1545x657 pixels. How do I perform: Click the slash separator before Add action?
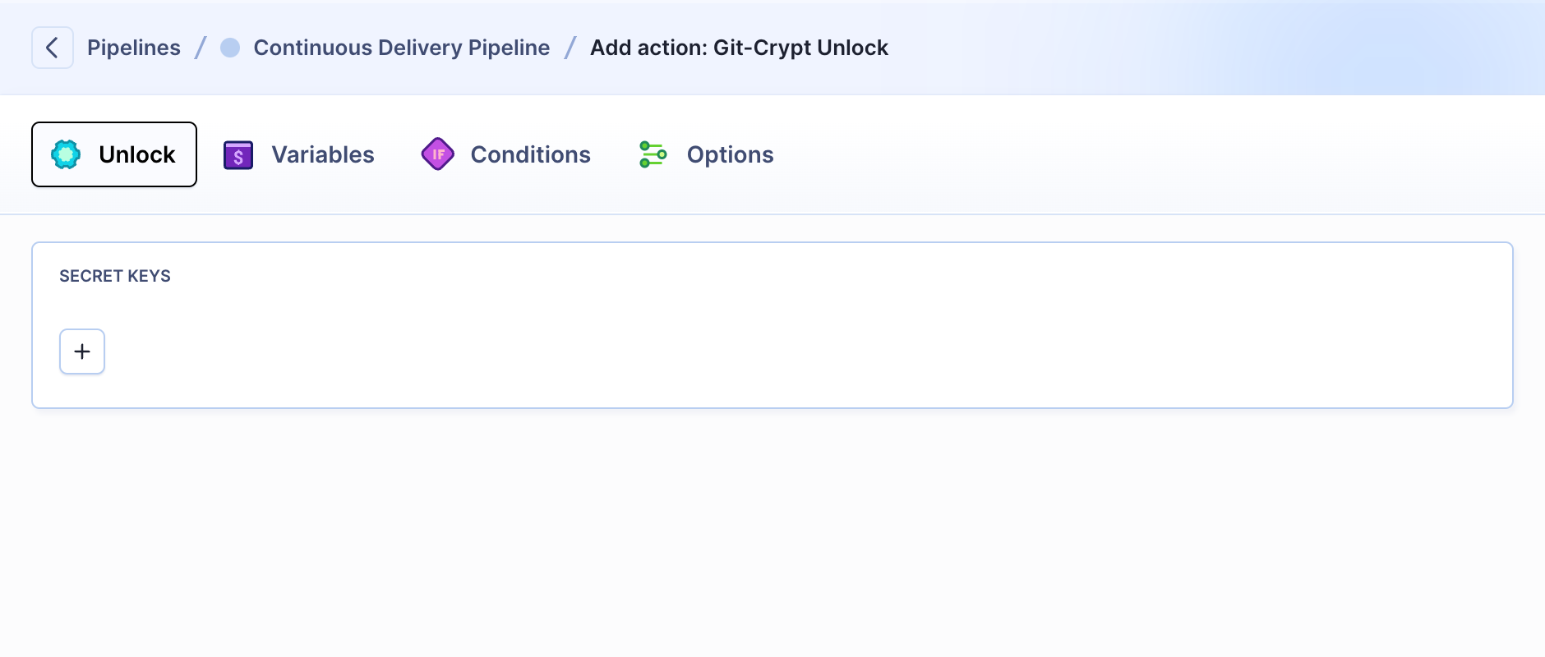(570, 48)
